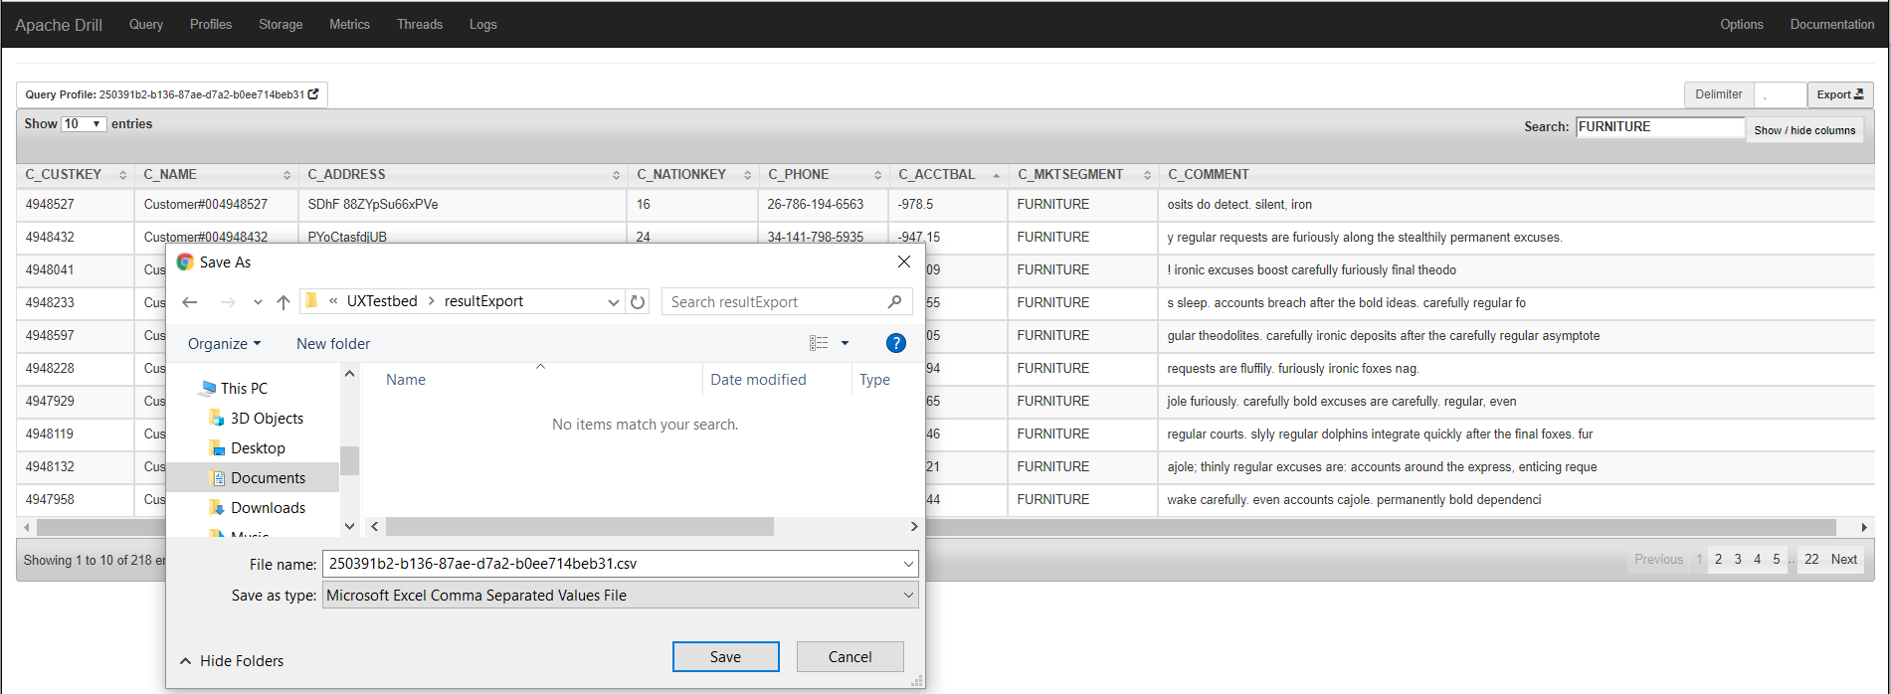The width and height of the screenshot is (1891, 694).
Task: Open Options in the navbar
Action: [1742, 24]
